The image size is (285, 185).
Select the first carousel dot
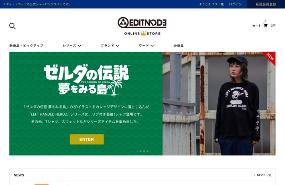137,151
